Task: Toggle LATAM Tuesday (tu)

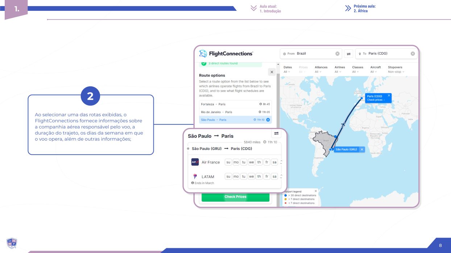Action: [244, 176]
